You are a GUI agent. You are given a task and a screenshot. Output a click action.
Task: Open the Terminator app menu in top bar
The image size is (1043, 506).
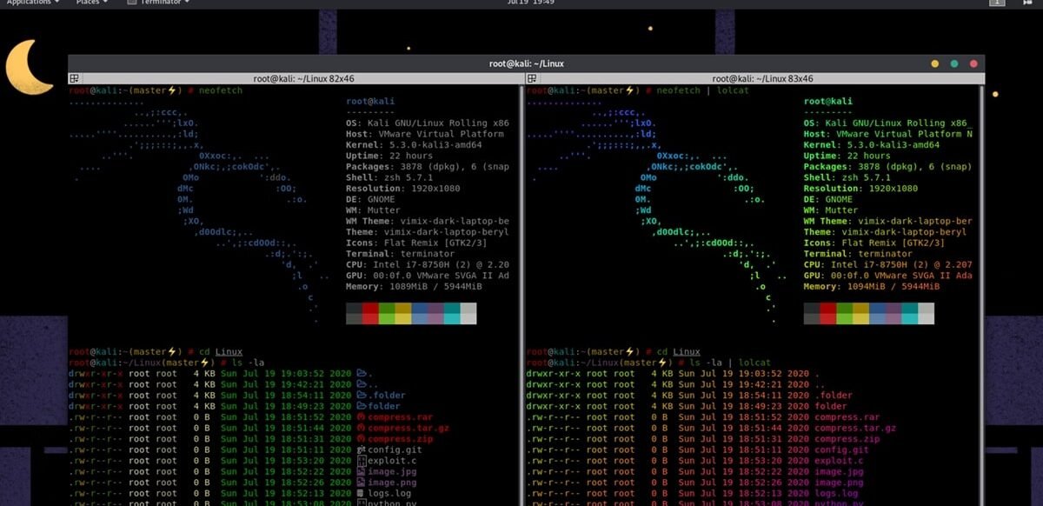coord(159,3)
